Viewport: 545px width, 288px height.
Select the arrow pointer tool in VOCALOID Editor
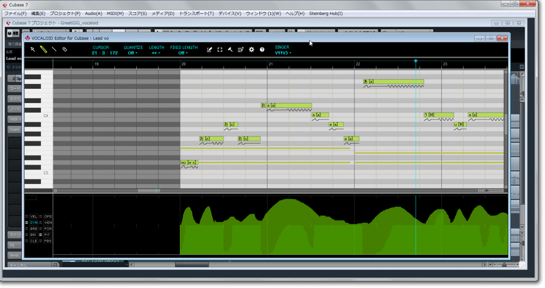click(x=32, y=49)
